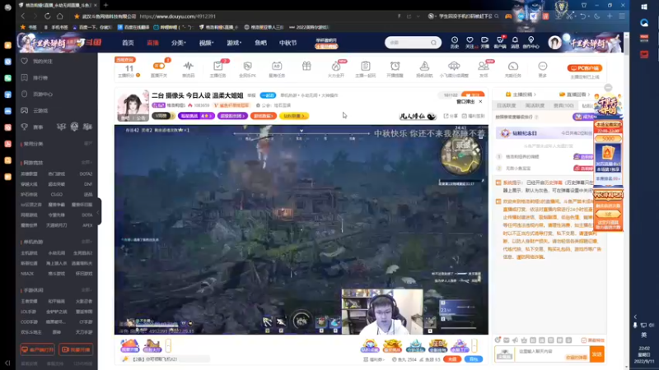Open 主播投稿 link in right panel
659x370 pixels.
521,95
